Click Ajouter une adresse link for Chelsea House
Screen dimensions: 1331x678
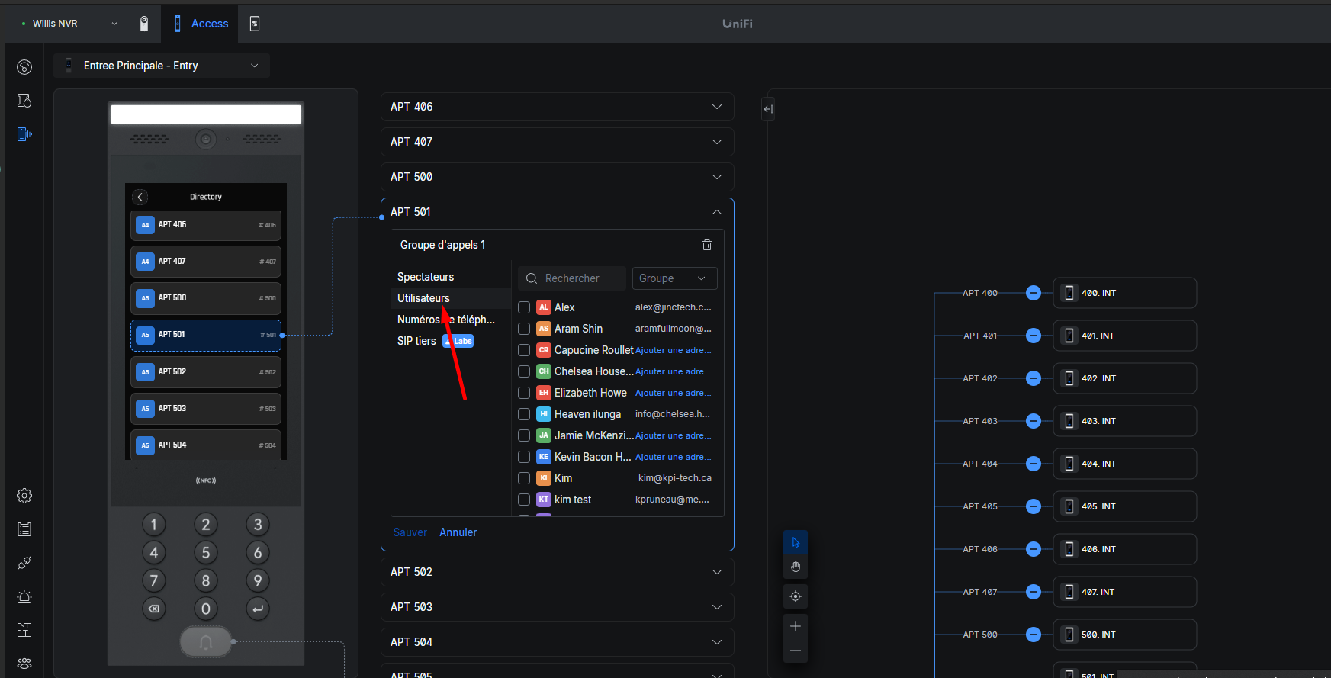click(x=674, y=371)
